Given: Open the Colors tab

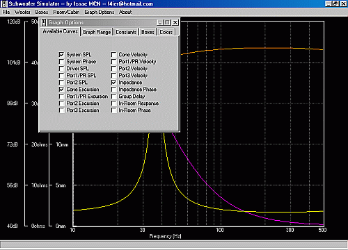Looking at the screenshot, I should click(x=166, y=32).
